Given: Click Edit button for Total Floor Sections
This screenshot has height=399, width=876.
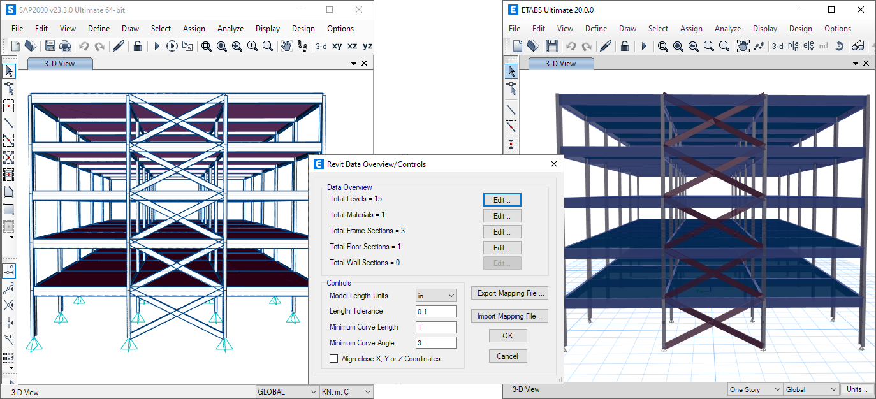Looking at the screenshot, I should [502, 248].
